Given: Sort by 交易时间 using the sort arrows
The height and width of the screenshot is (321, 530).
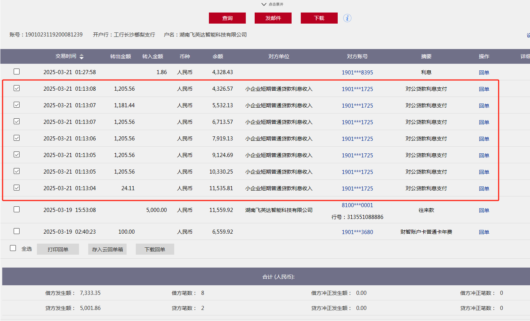Looking at the screenshot, I should [82, 56].
